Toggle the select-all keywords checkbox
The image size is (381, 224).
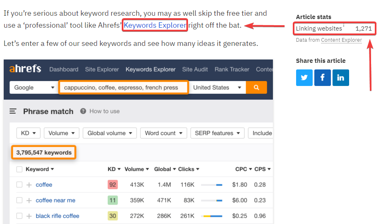19,169
